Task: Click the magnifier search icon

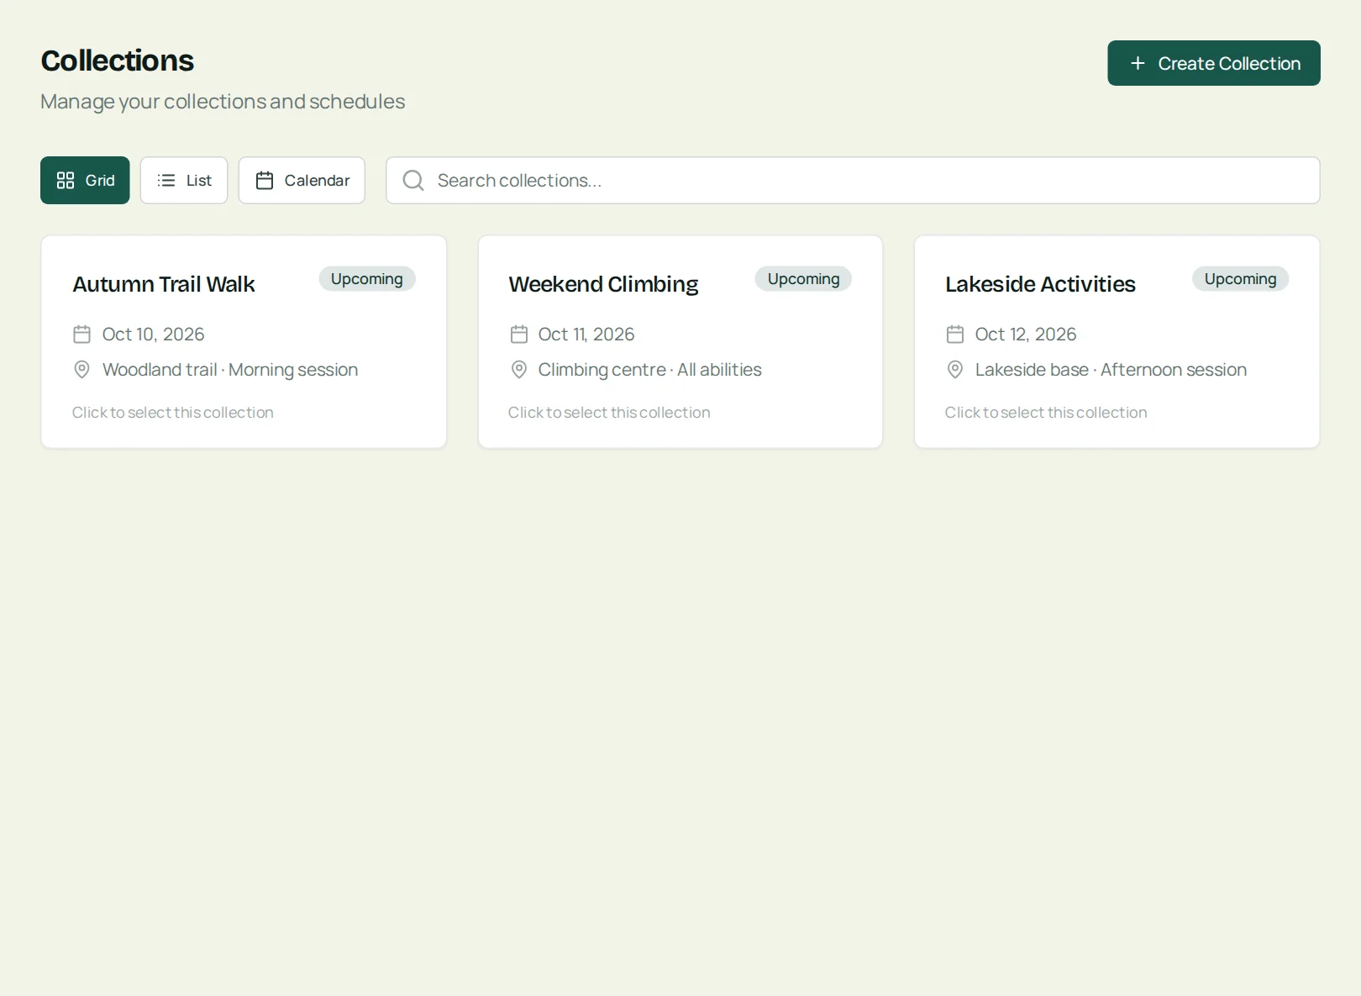Action: [x=413, y=180]
